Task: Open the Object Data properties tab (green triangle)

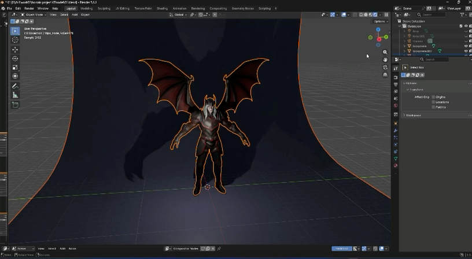Action: [x=396, y=158]
